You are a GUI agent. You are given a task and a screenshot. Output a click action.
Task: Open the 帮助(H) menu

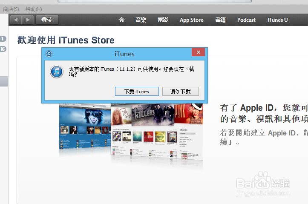click(x=33, y=9)
